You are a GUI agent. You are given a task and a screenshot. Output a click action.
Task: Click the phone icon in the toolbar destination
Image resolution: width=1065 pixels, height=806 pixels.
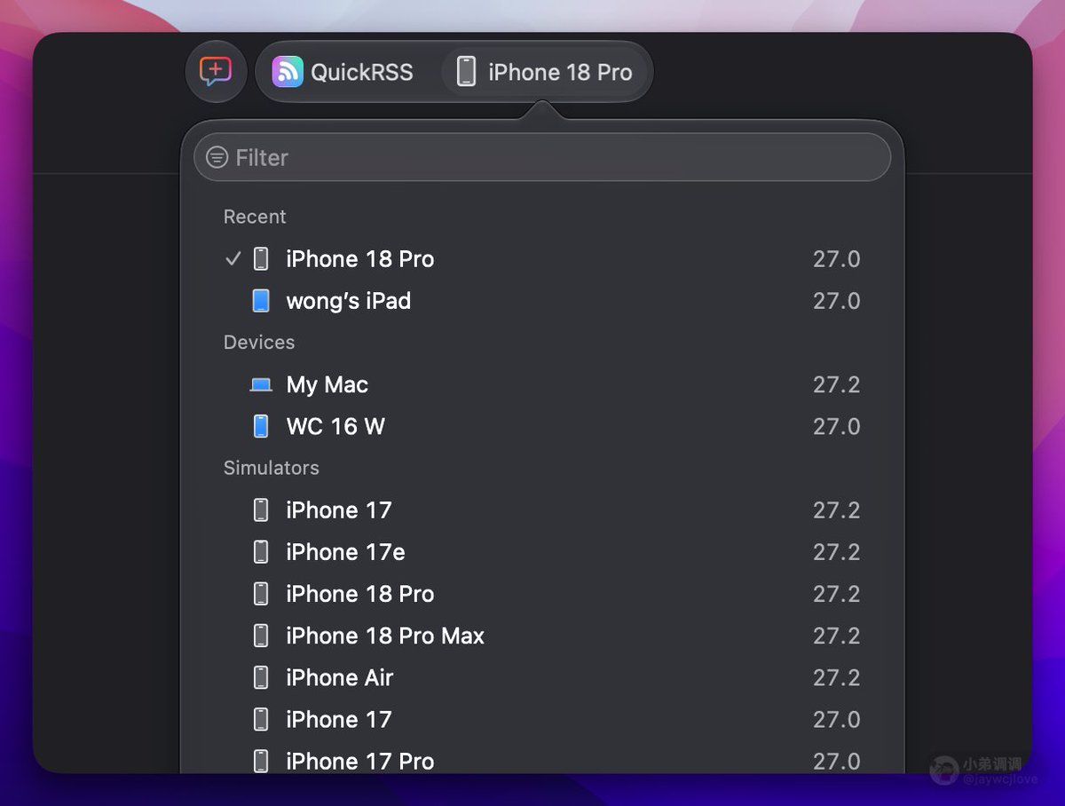click(466, 72)
